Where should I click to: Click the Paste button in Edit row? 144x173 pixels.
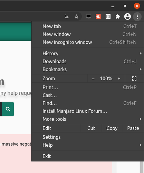(x=133, y=128)
